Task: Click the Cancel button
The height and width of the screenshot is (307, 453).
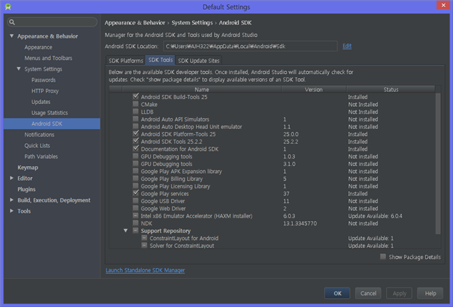Action: click(x=369, y=294)
